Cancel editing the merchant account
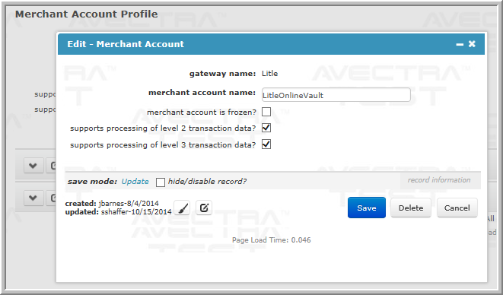Screen dimensions: 503x295 [x=457, y=208]
